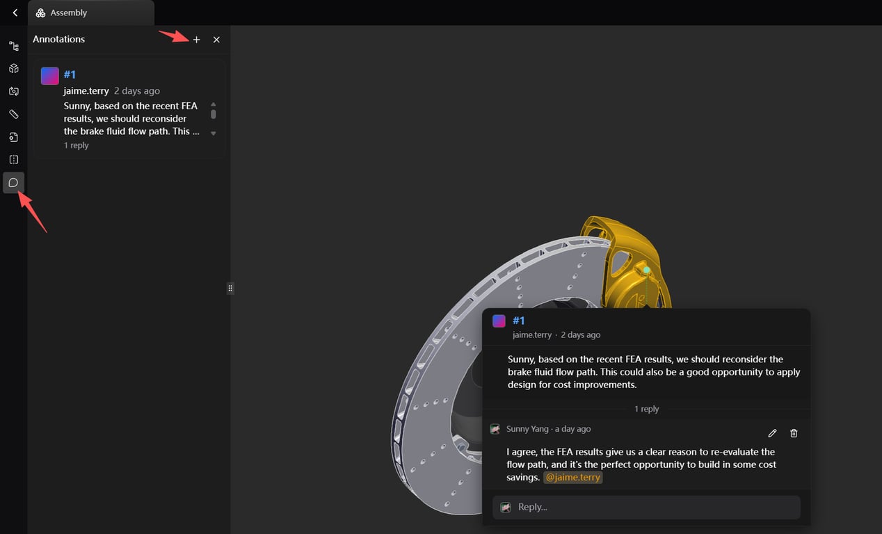
Task: Focus the Reply... input field
Action: point(647,507)
